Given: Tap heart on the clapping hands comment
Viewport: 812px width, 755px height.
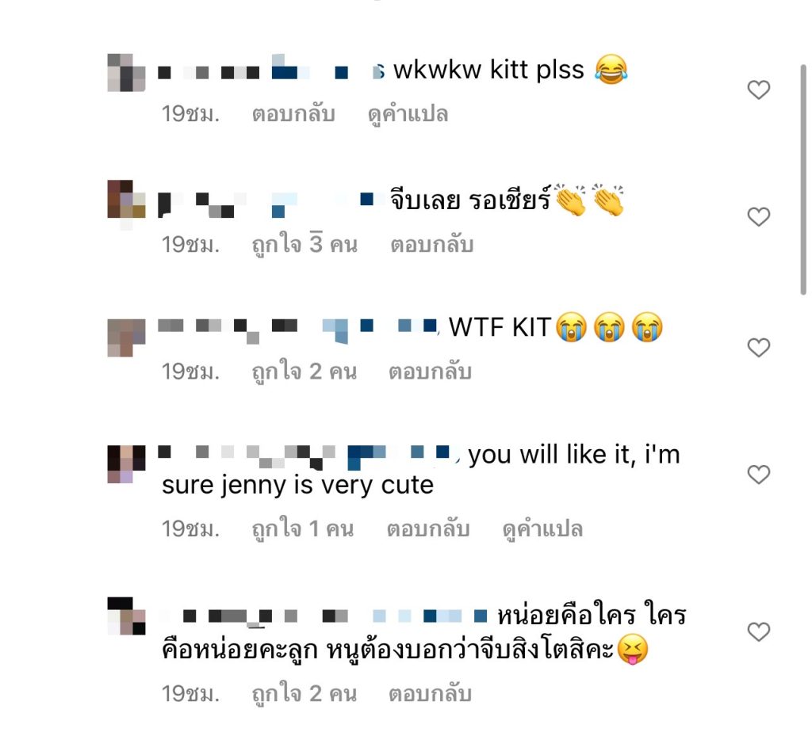Looking at the screenshot, I should click(759, 217).
